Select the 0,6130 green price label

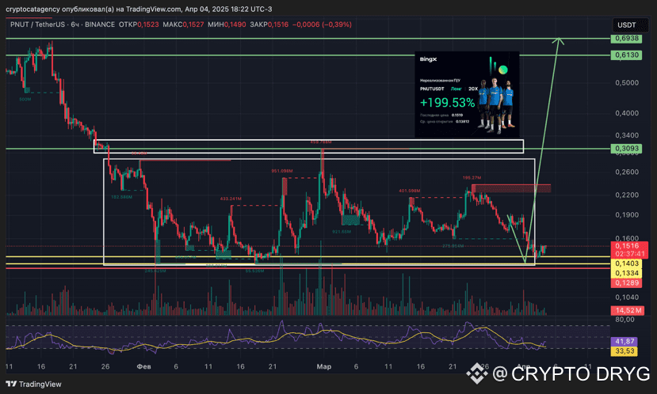tap(626, 55)
